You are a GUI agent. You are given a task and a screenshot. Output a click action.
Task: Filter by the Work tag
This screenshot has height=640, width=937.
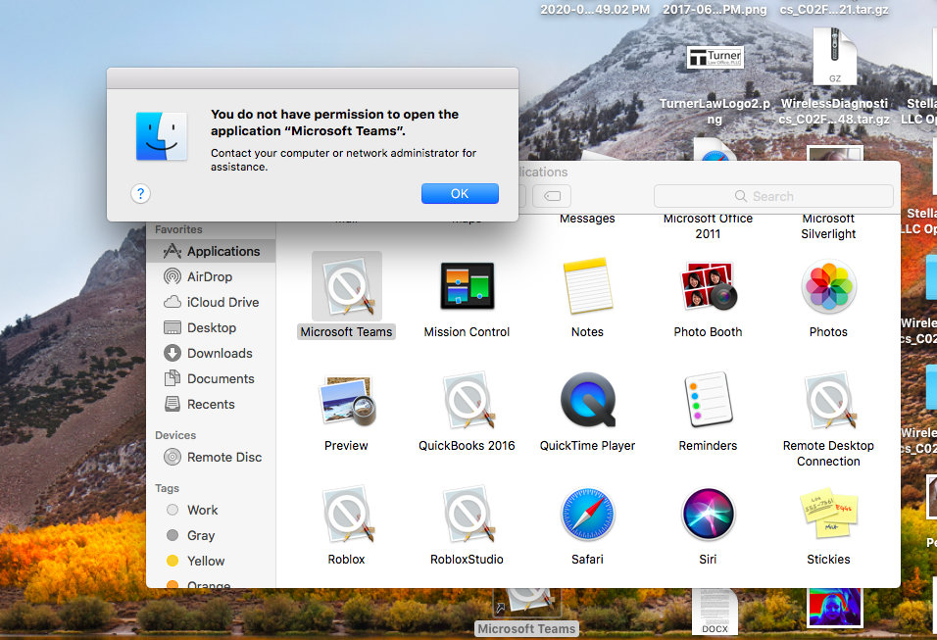(x=211, y=511)
